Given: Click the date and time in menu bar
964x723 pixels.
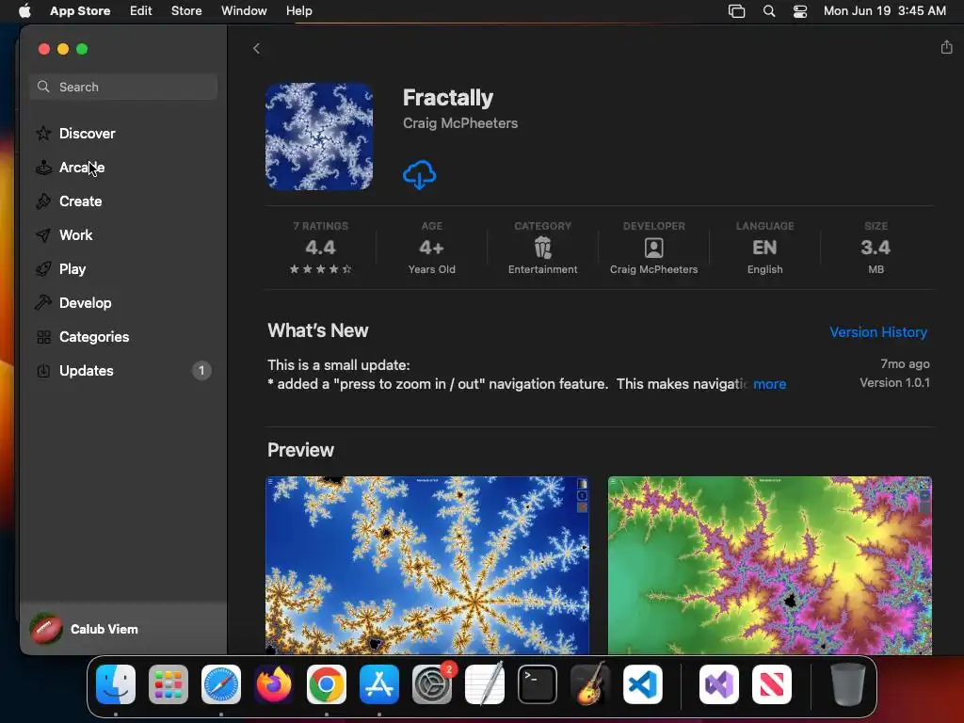Looking at the screenshot, I should [885, 11].
